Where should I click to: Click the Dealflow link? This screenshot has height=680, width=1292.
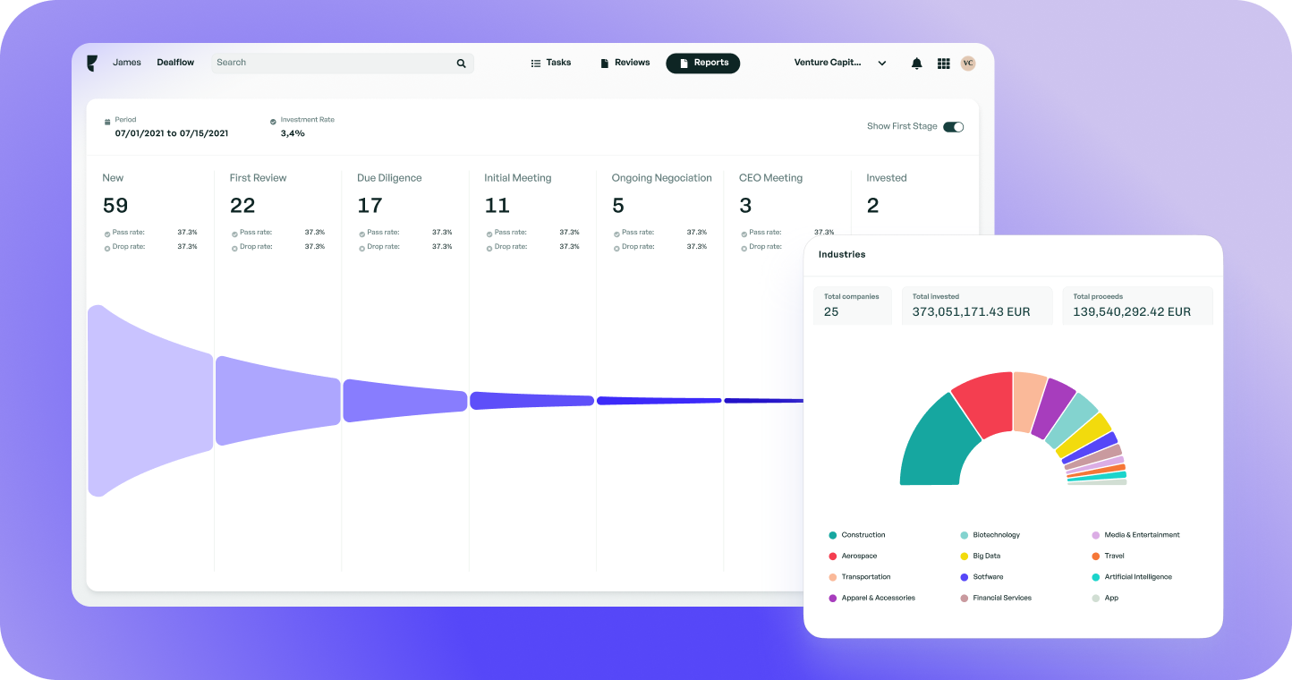click(x=175, y=63)
